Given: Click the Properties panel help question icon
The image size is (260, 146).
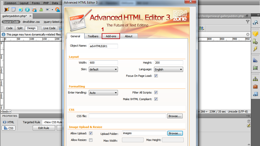Looking at the screenshot, I should (249, 121).
